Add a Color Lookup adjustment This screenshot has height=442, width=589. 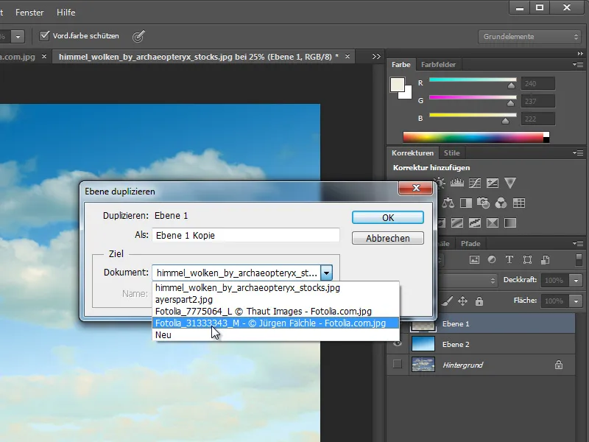click(x=519, y=203)
